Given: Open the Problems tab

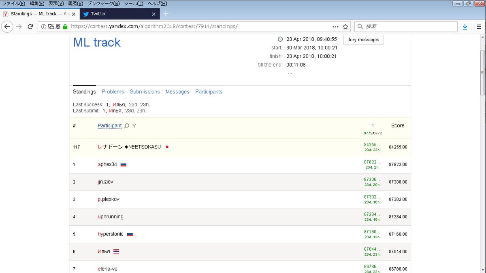Looking at the screenshot, I should click(x=113, y=92).
